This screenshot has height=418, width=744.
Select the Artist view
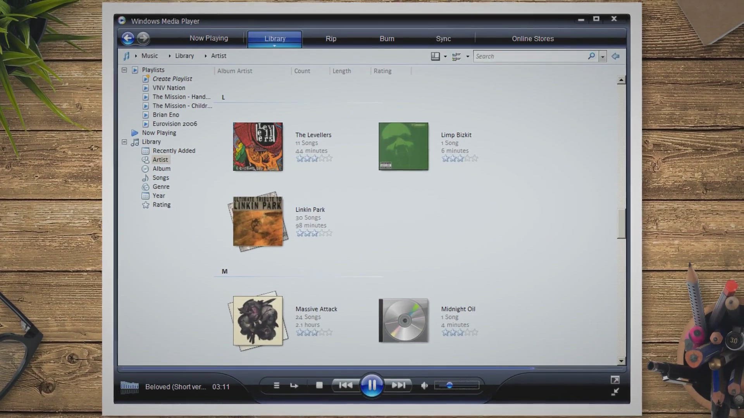pyautogui.click(x=160, y=159)
